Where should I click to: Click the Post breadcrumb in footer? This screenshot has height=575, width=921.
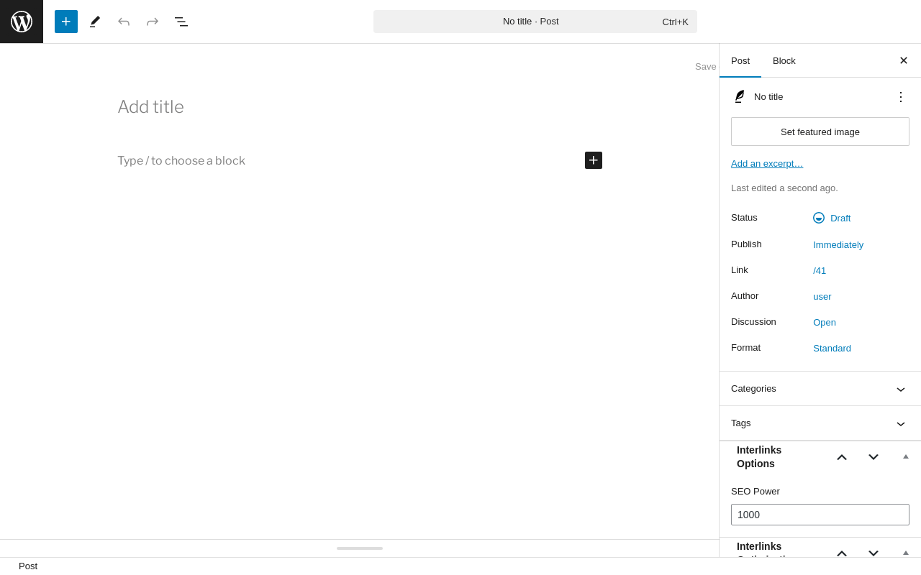[28, 566]
